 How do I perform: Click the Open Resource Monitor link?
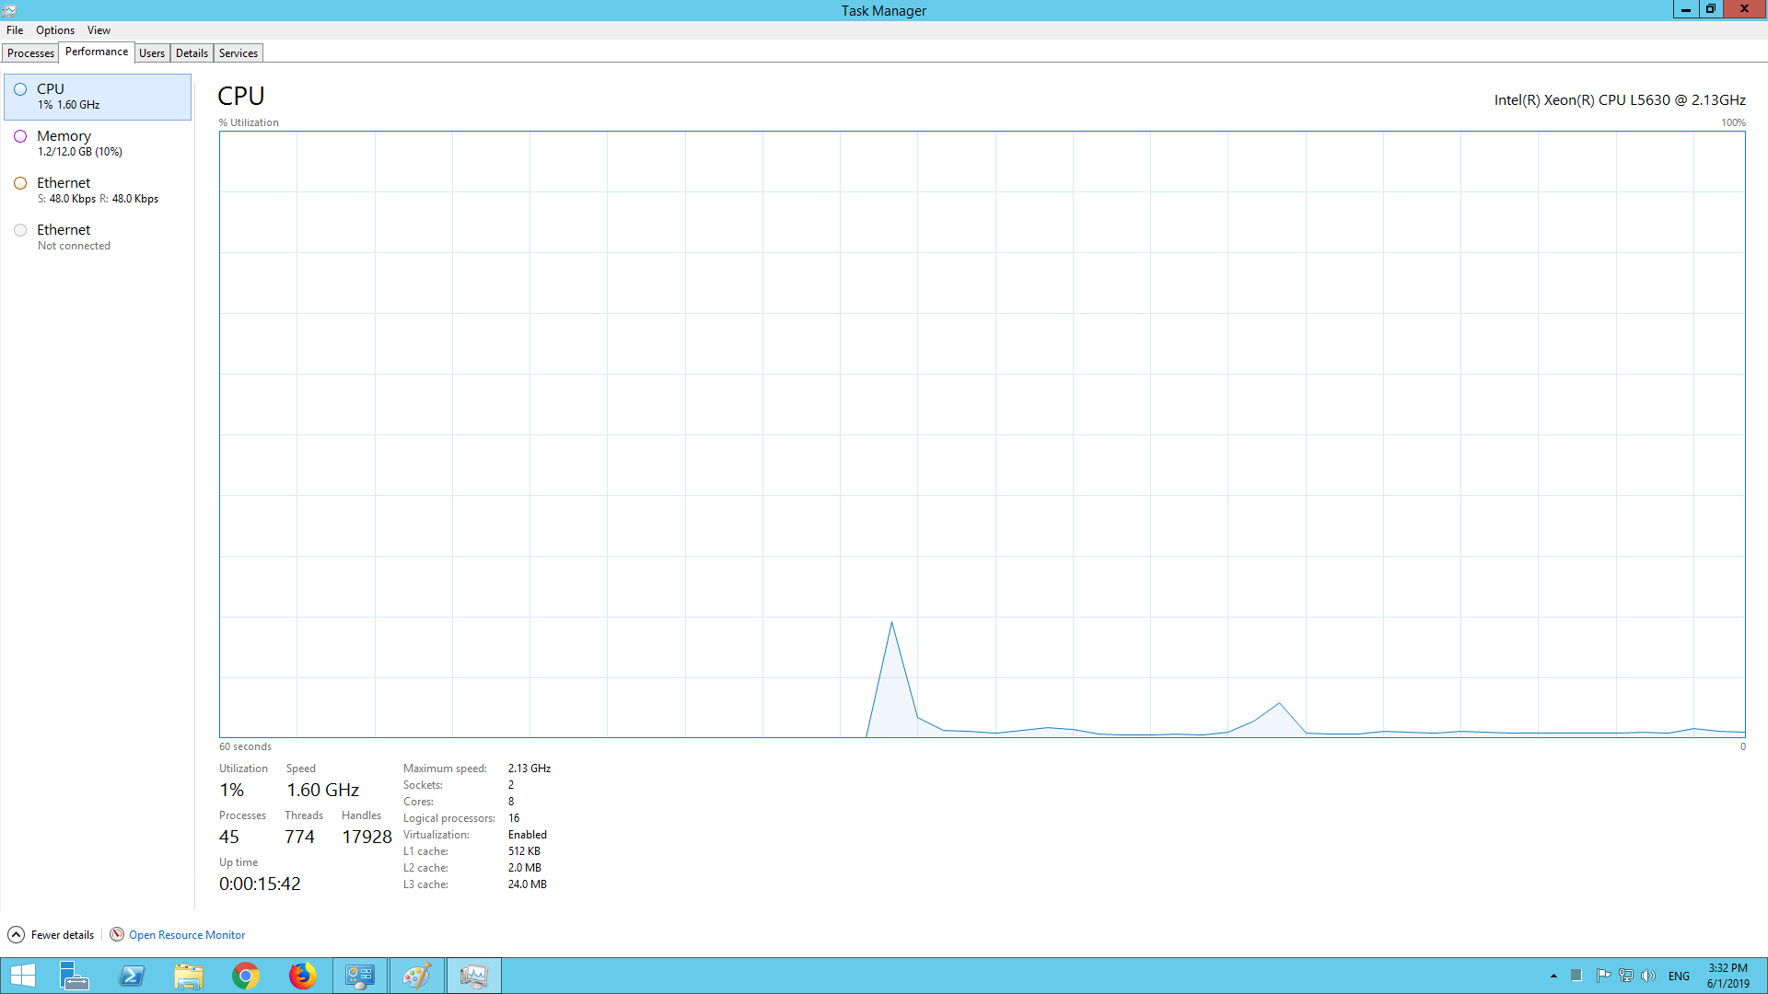[x=187, y=935]
